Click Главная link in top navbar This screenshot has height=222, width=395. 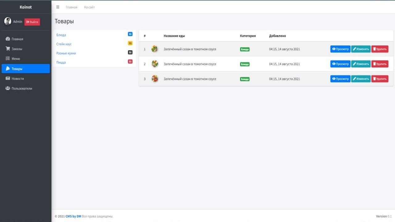coord(72,7)
